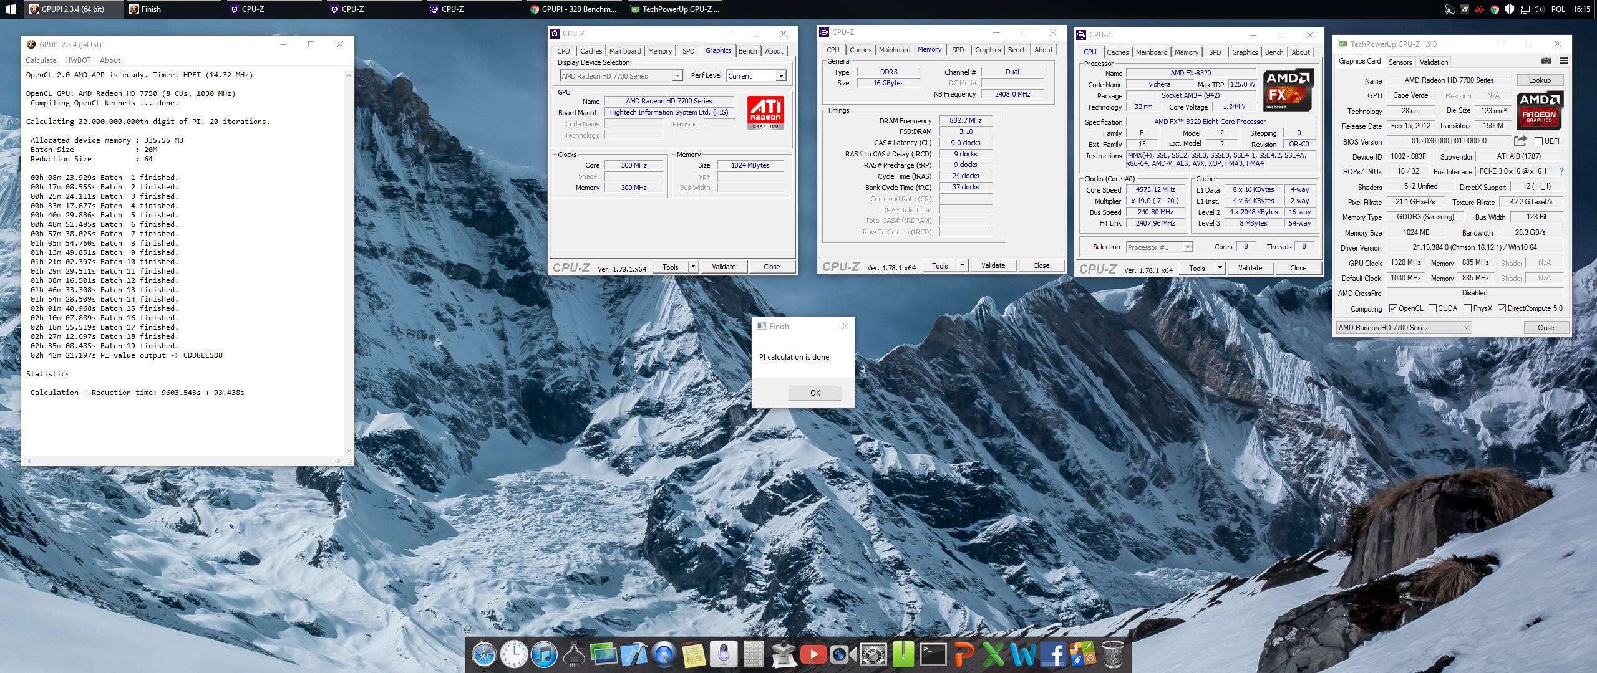Viewport: 1597px width, 673px height.
Task: Open the Xcode hammer icon in dock
Action: (633, 655)
